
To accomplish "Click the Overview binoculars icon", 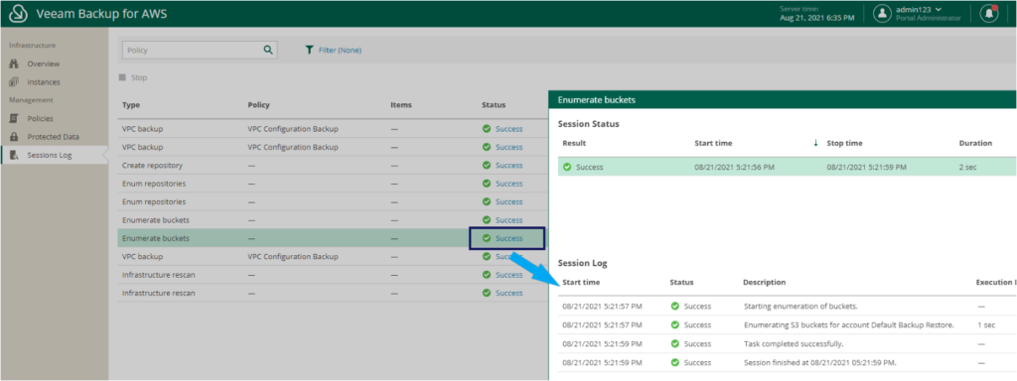I will tap(14, 63).
